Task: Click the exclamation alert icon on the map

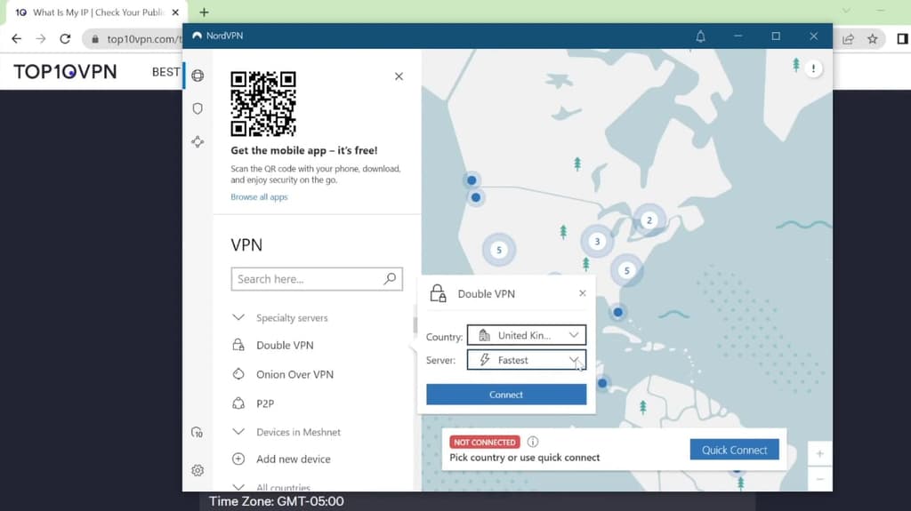Action: [813, 68]
